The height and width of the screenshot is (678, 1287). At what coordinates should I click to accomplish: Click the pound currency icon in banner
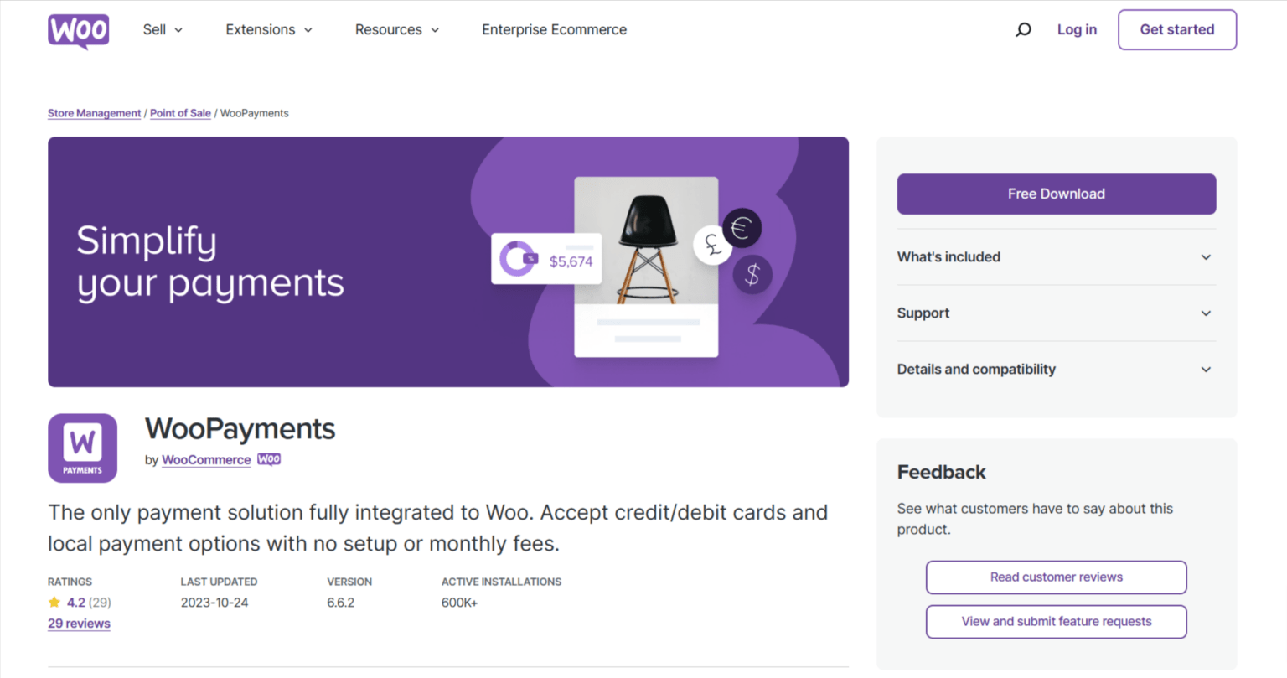(712, 246)
